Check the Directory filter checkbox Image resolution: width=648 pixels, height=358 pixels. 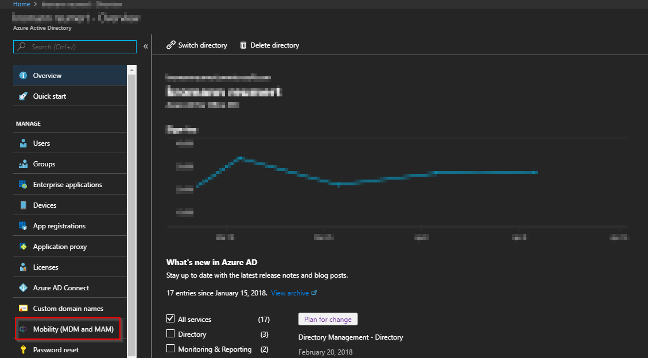coord(170,333)
